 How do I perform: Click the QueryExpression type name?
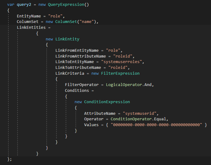point(66,5)
